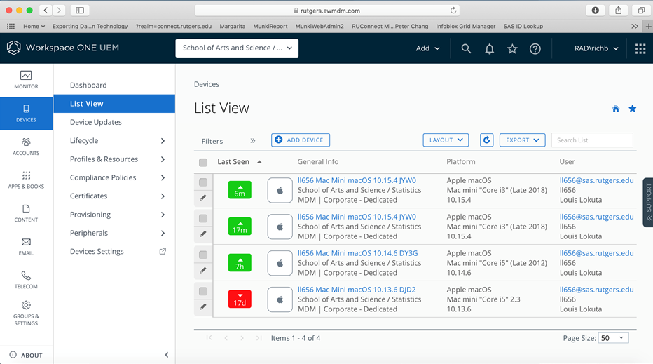The width and height of the screenshot is (653, 364).
Task: Check the box for 6m device row
Action: [x=202, y=182]
